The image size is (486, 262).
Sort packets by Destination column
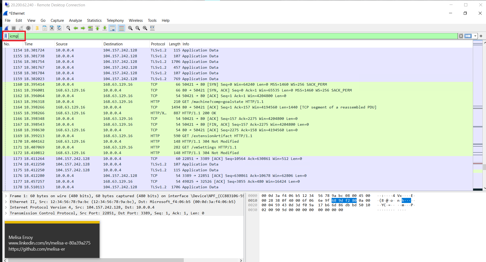(126, 44)
